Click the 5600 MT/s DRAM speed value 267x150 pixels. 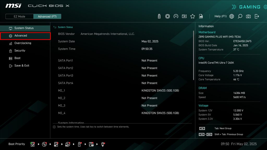click(239, 97)
